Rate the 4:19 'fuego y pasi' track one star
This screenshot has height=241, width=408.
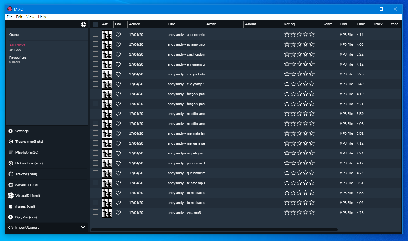287,94
